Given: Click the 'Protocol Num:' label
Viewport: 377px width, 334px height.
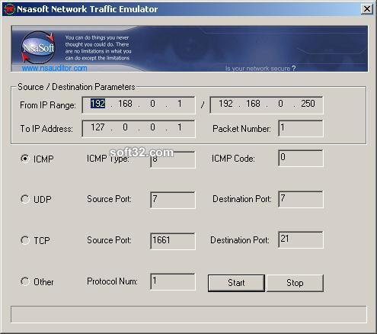Looking at the screenshot, I should [112, 281].
